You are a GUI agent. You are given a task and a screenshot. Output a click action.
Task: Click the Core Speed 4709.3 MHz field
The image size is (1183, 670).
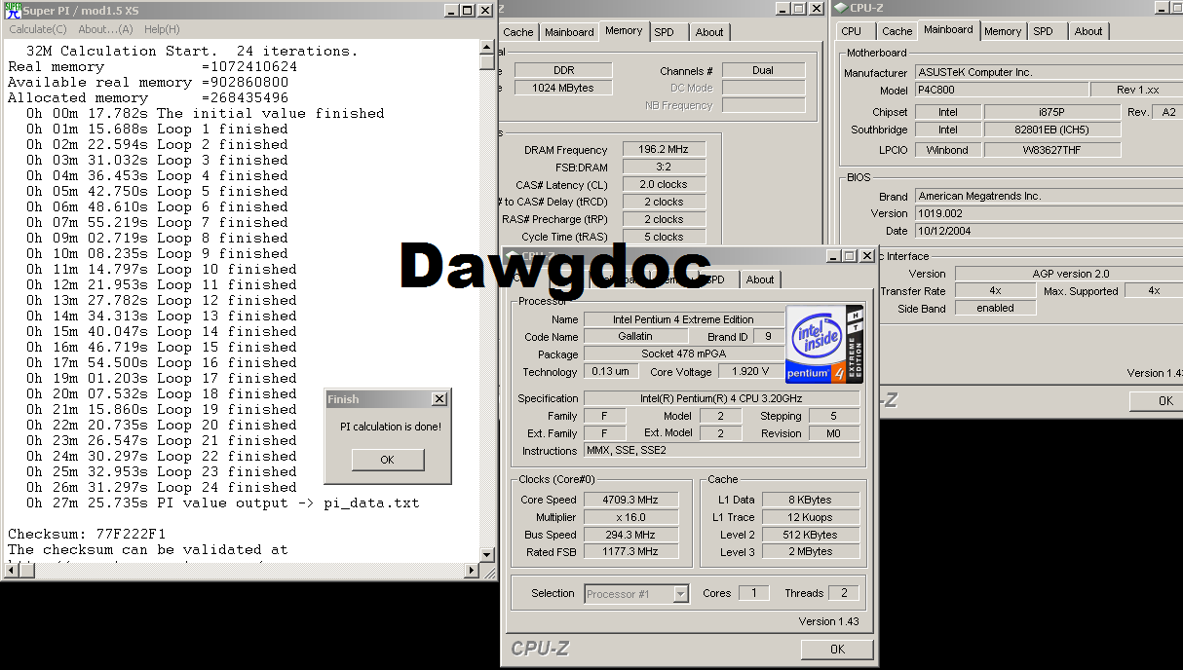point(632,500)
